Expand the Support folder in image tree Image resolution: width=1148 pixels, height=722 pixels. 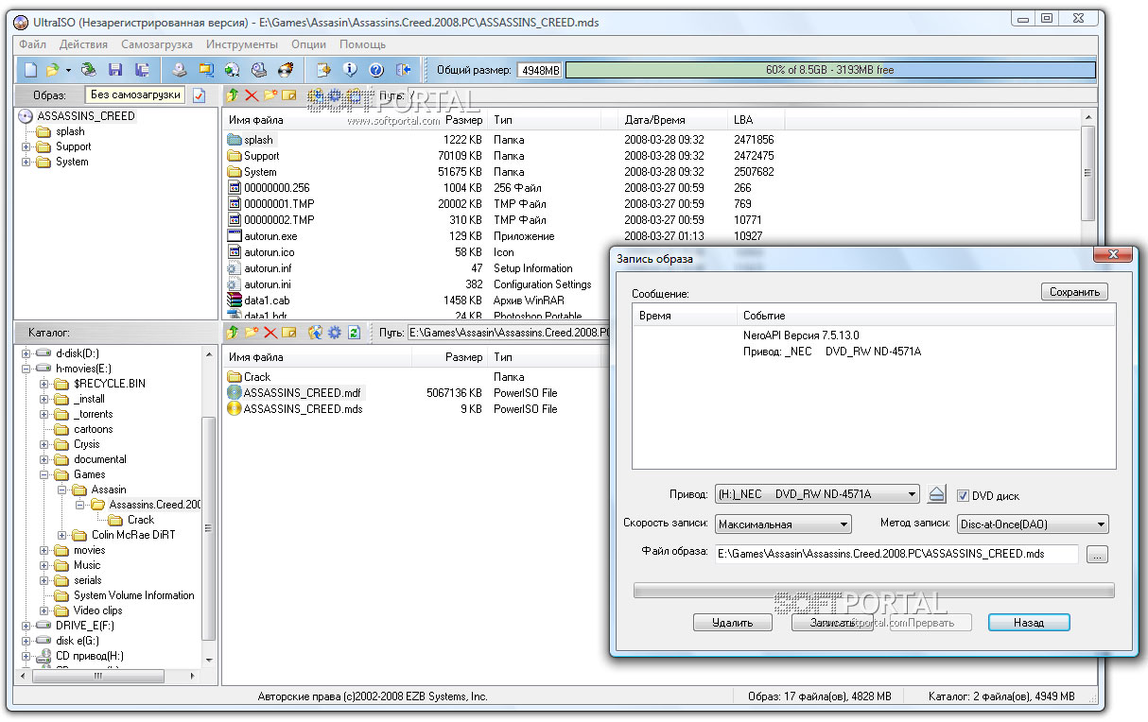tap(26, 146)
